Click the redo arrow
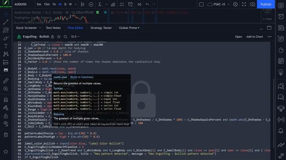286x160 pixels. click(x=154, y=4)
